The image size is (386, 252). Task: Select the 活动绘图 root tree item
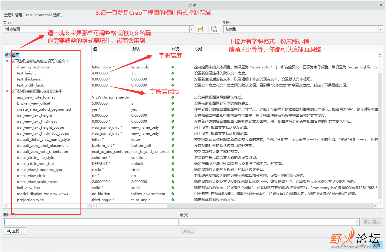coord(12,55)
